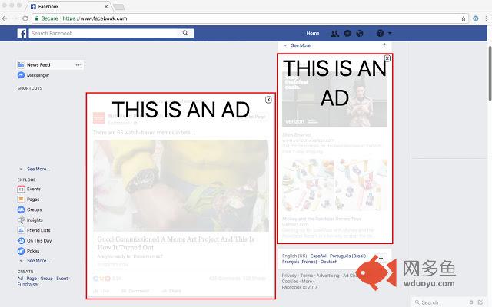Expand the More footer dropdown
Screen dimensions: 492x307
[x=307, y=282]
